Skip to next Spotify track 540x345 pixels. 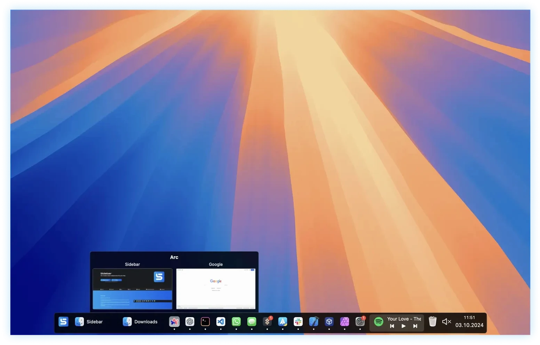point(415,326)
